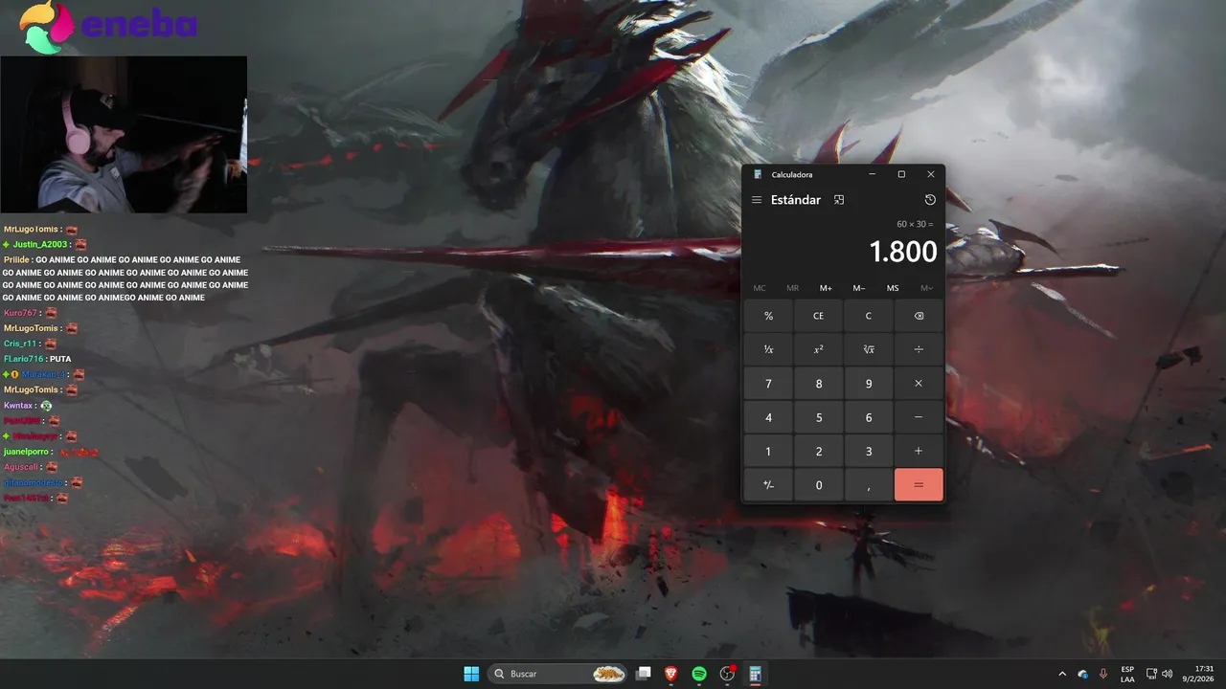Open Brave browser from the taskbar
This screenshot has width=1226, height=689.
click(x=671, y=674)
